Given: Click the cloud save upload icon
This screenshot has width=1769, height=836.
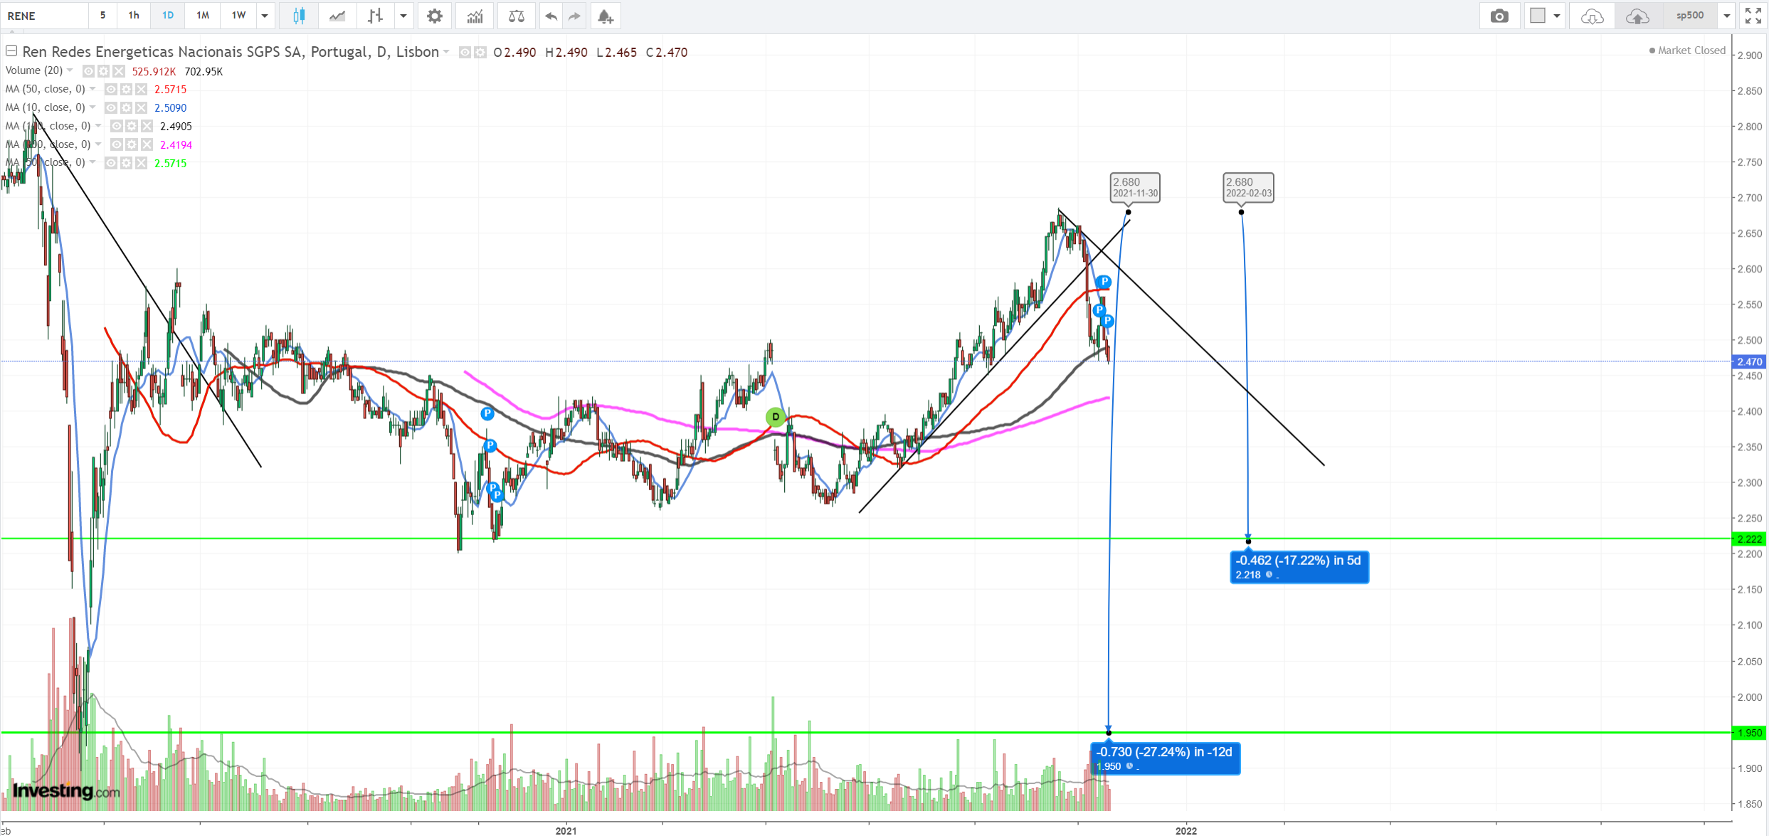Looking at the screenshot, I should tap(1637, 16).
